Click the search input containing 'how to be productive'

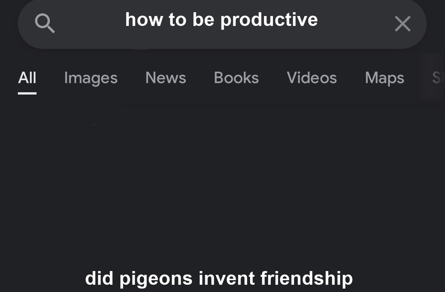tap(222, 20)
